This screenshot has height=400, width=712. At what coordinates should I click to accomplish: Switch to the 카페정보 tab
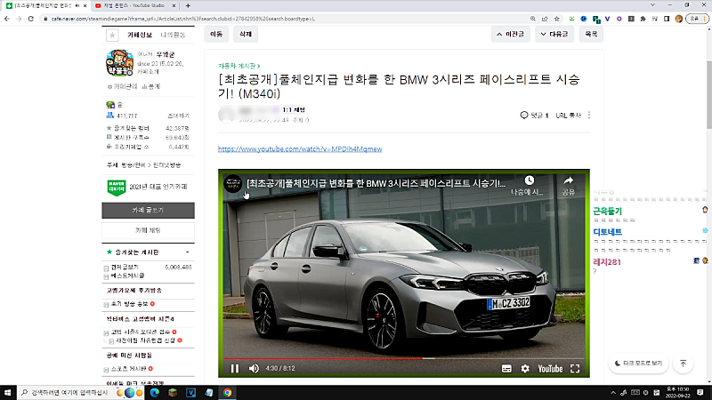tap(140, 35)
